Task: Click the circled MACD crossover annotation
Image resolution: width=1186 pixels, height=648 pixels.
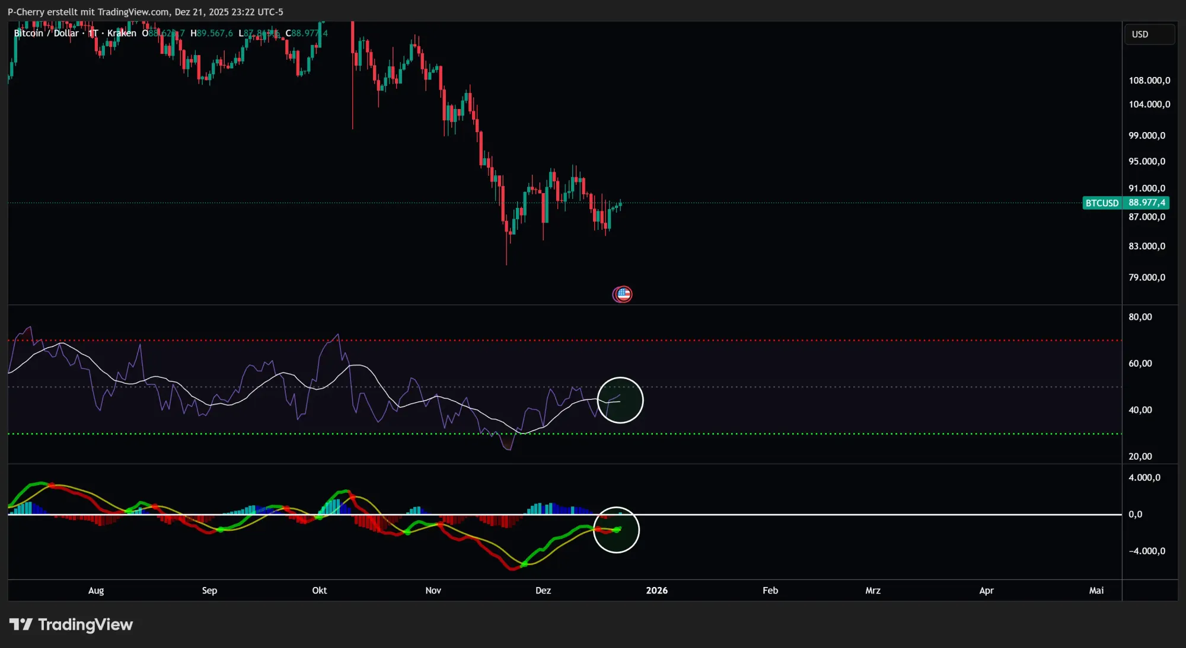Action: pos(617,530)
